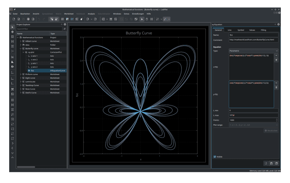Click the Search/Filter input field
Image resolution: width=290 pixels, height=183 pixels.
pos(39,29)
